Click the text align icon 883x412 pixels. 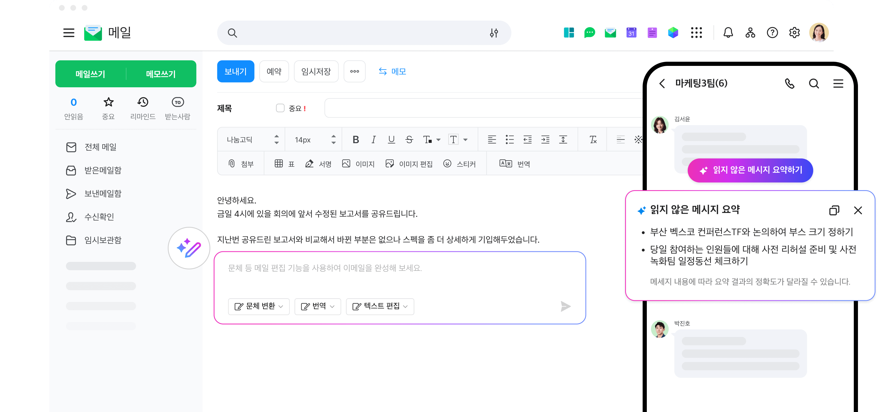[x=492, y=139]
